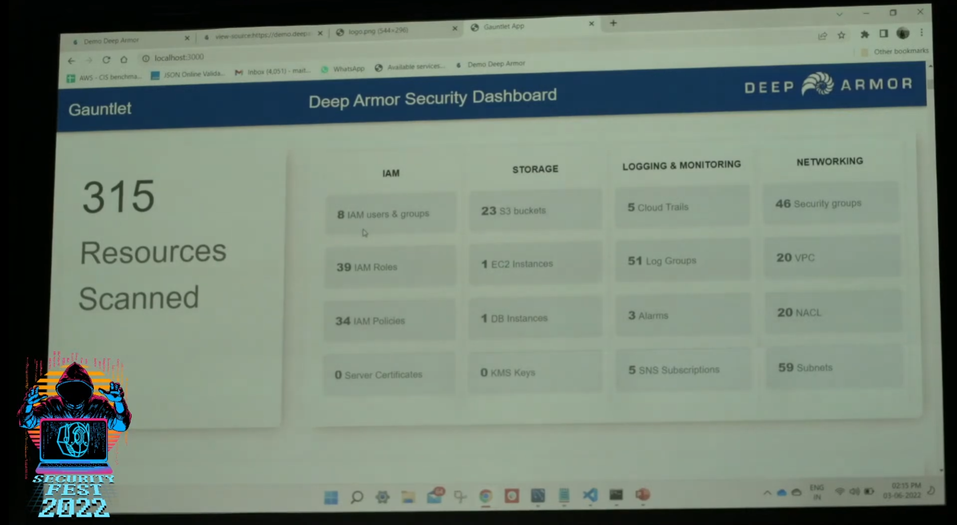Switch to the view-source tab

263,35
